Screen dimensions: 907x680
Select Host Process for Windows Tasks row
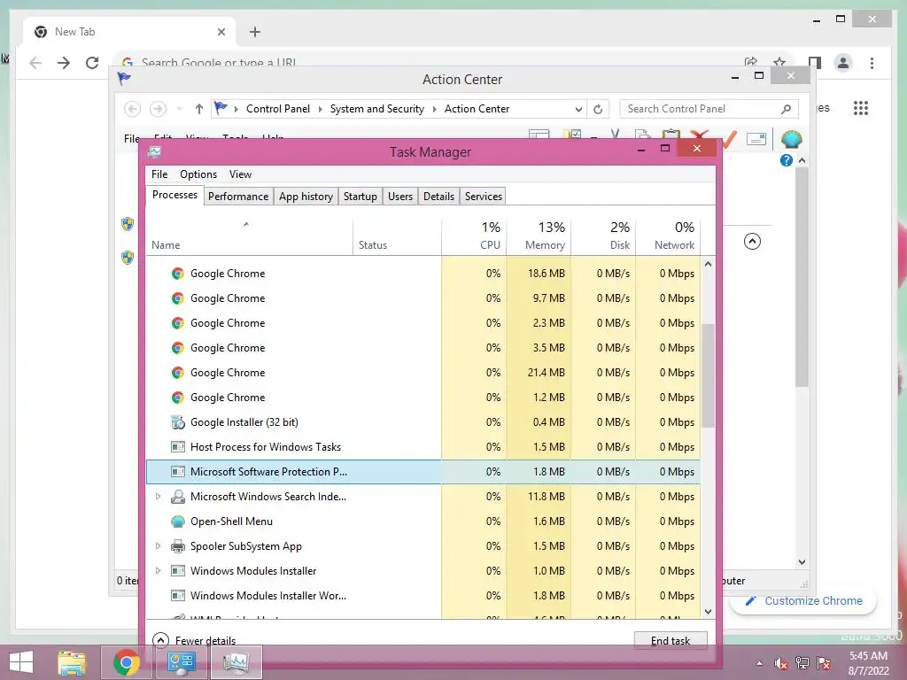(422, 447)
